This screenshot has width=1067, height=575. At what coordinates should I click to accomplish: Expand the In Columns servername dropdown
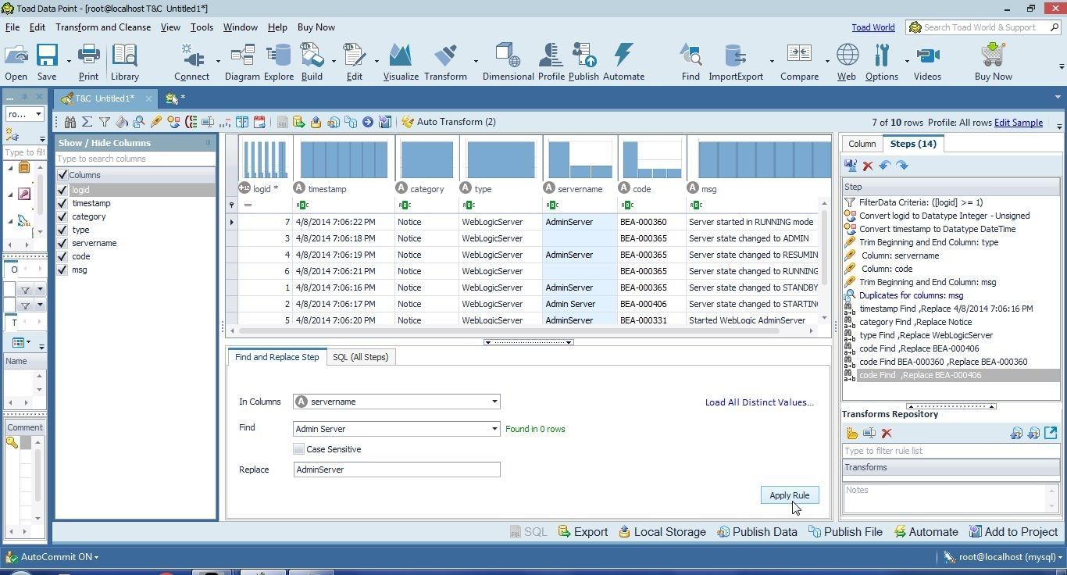(494, 402)
